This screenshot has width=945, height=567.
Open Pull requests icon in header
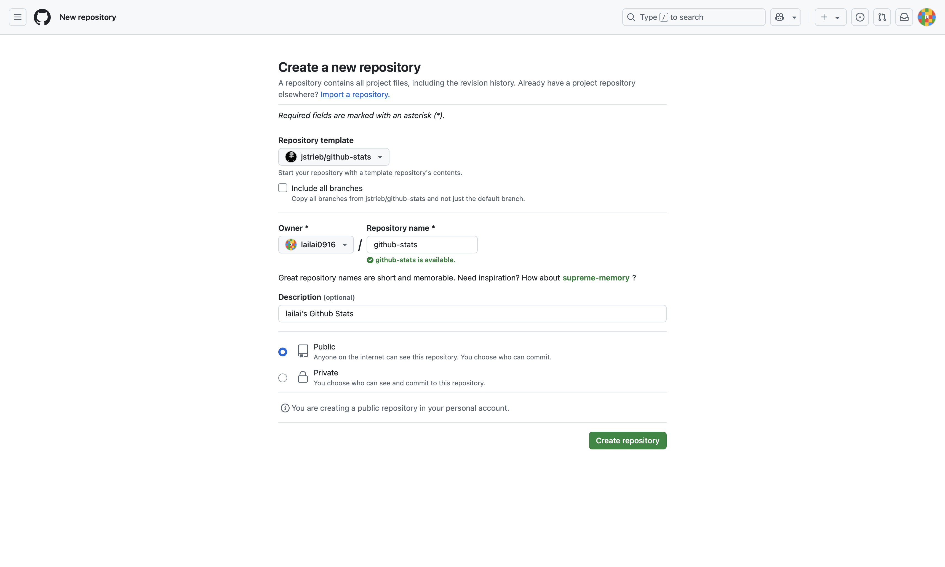882,17
